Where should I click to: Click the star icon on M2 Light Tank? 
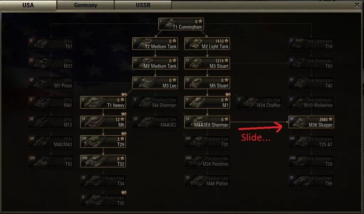(227, 41)
